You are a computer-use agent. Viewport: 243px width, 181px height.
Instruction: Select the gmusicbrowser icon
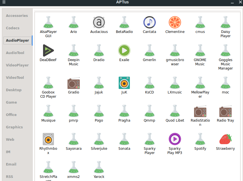(175, 50)
